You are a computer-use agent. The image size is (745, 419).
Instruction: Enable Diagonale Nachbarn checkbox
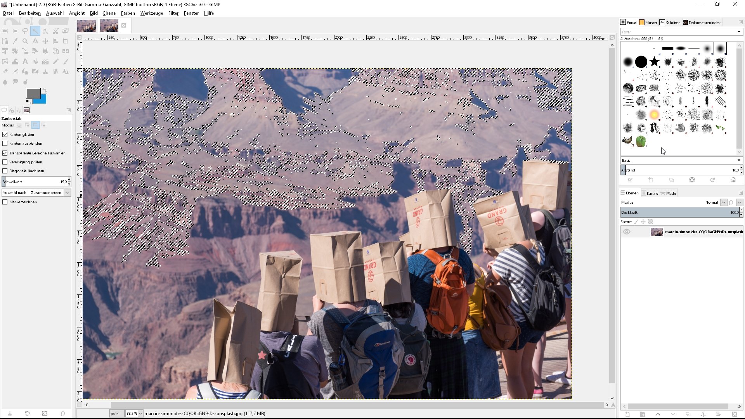[x=5, y=171]
